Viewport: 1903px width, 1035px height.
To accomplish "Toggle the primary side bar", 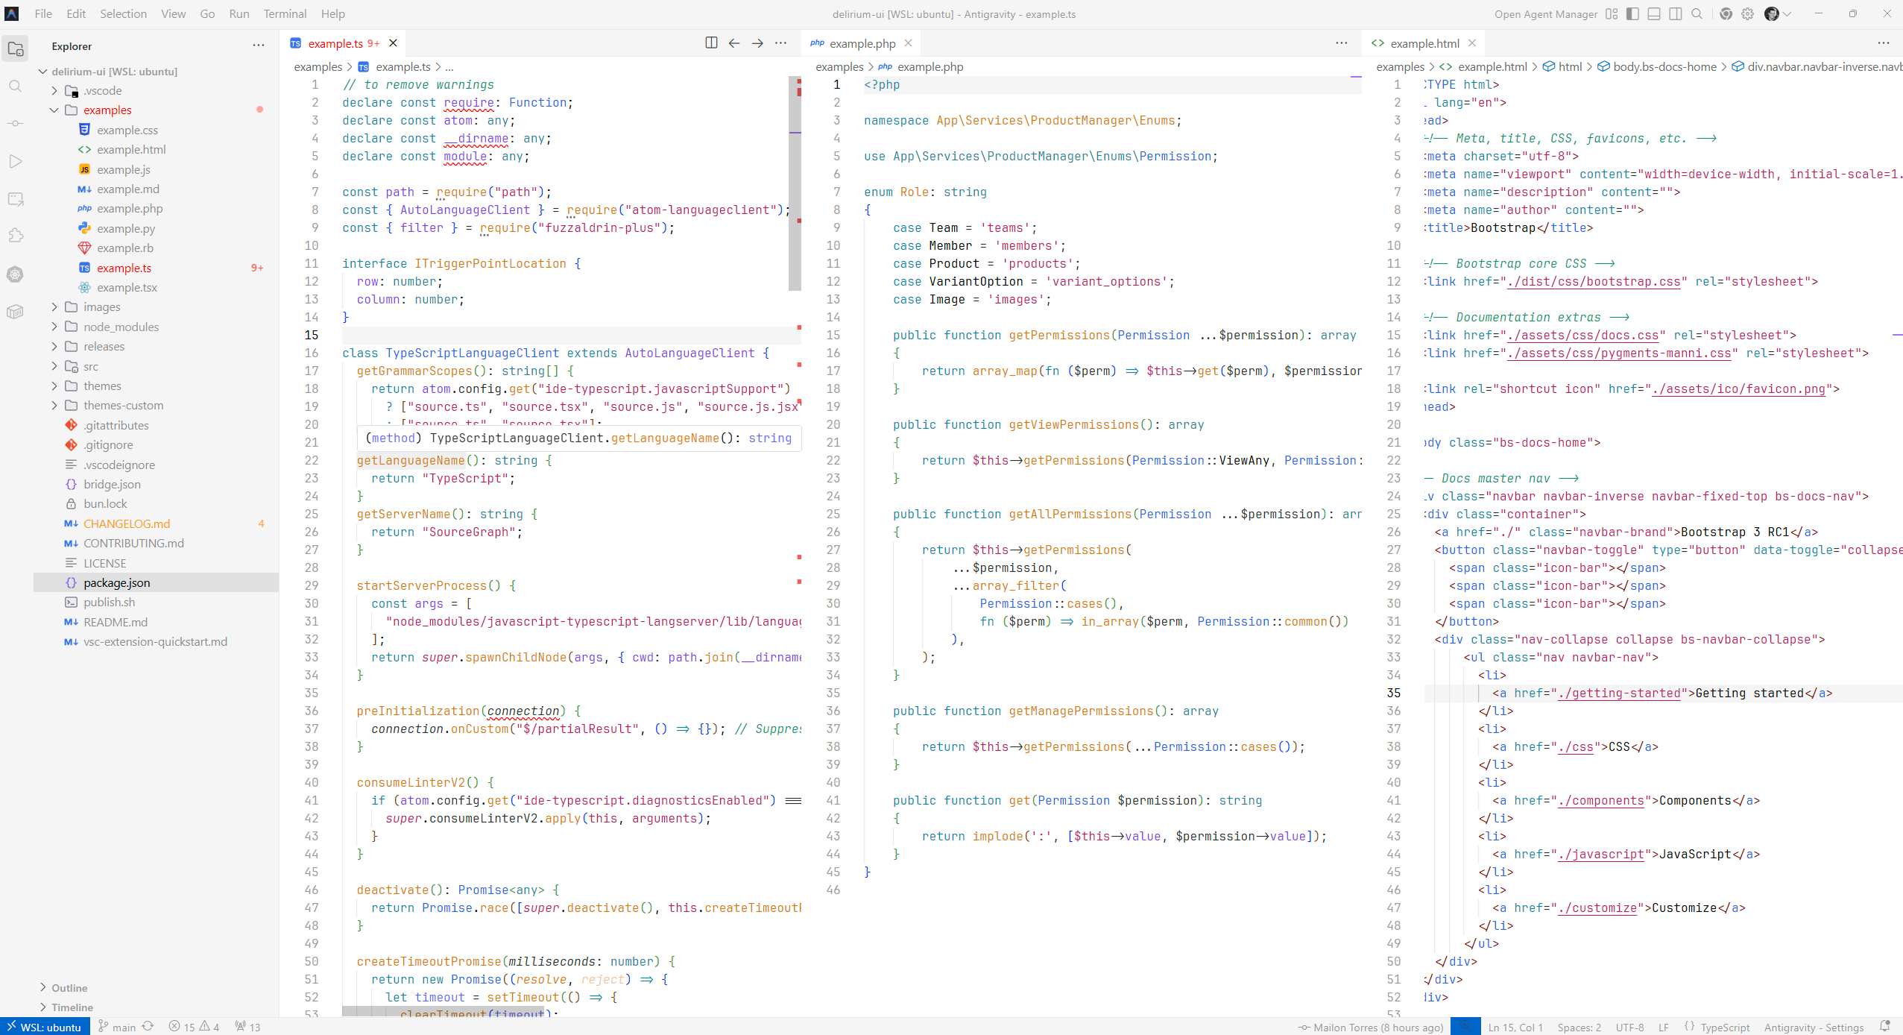I will click(x=1632, y=14).
